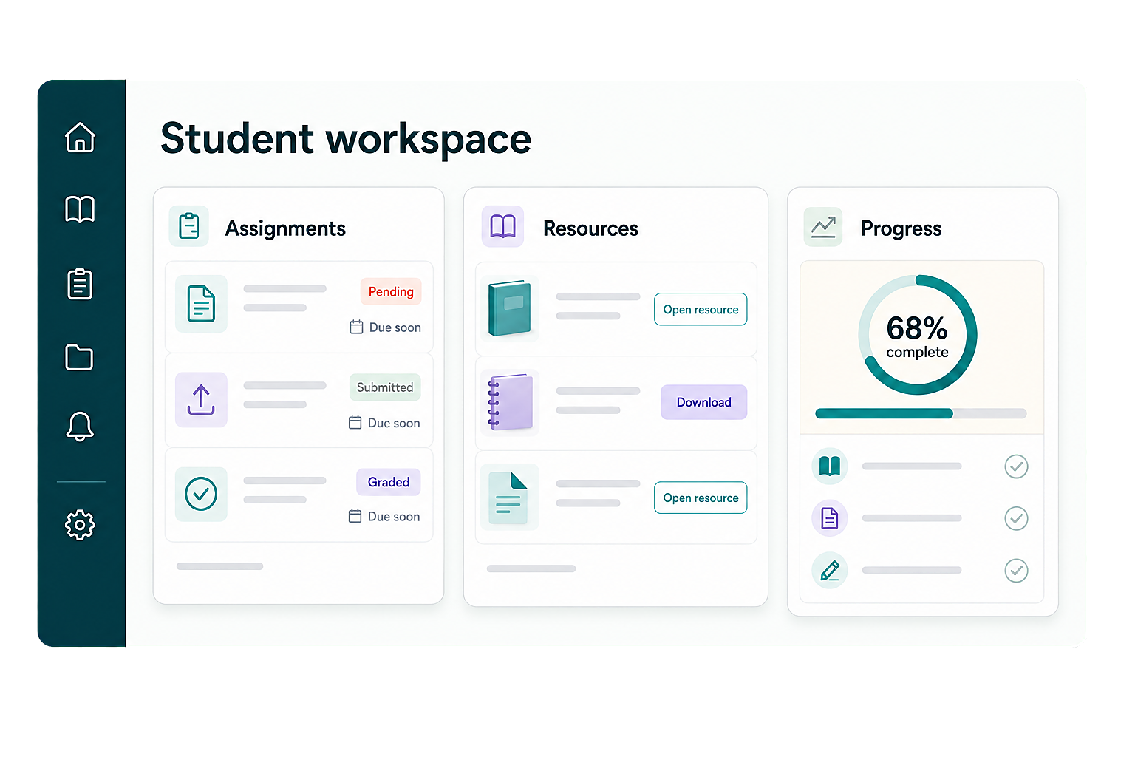Click the purple document icon in the Progress list

pyautogui.click(x=830, y=518)
